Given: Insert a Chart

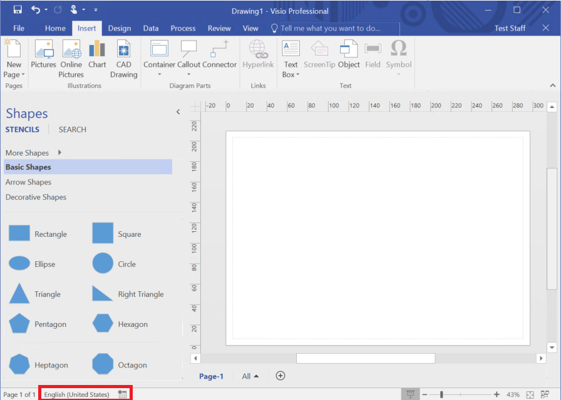Looking at the screenshot, I should 97,54.
